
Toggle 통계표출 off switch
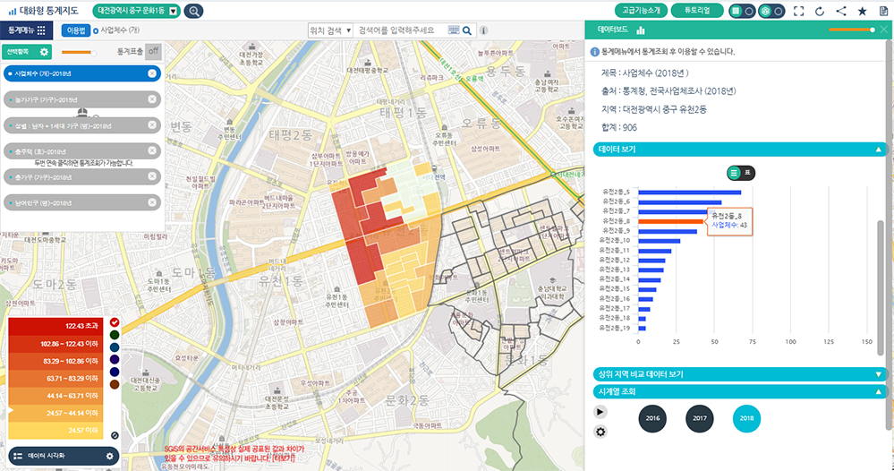click(x=153, y=51)
